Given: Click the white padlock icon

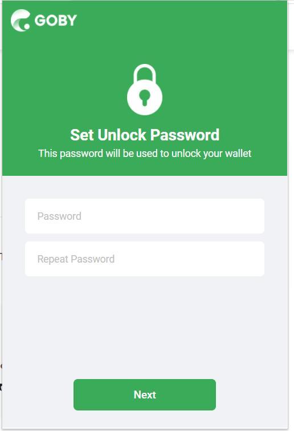Looking at the screenshot, I should (x=145, y=90).
